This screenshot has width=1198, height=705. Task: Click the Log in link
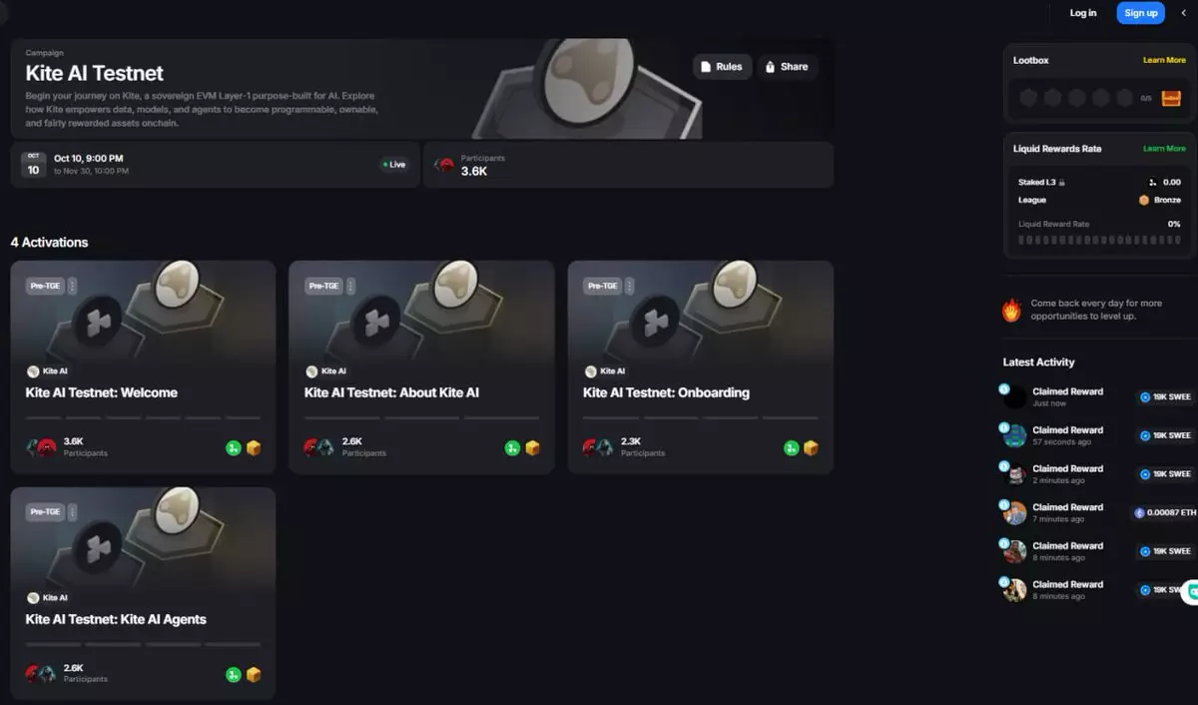[x=1083, y=13]
